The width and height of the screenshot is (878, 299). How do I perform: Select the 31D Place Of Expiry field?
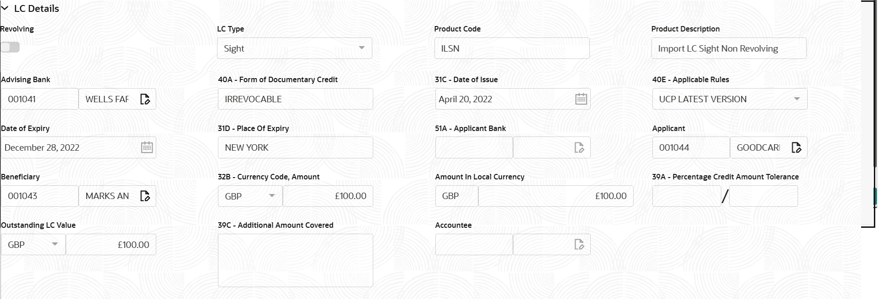pyautogui.click(x=295, y=147)
